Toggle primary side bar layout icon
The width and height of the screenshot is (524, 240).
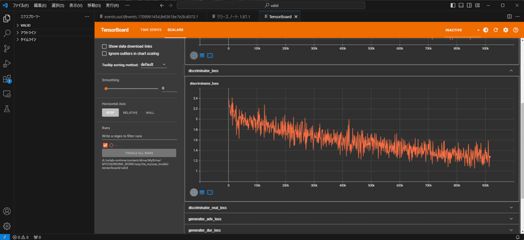453,5
